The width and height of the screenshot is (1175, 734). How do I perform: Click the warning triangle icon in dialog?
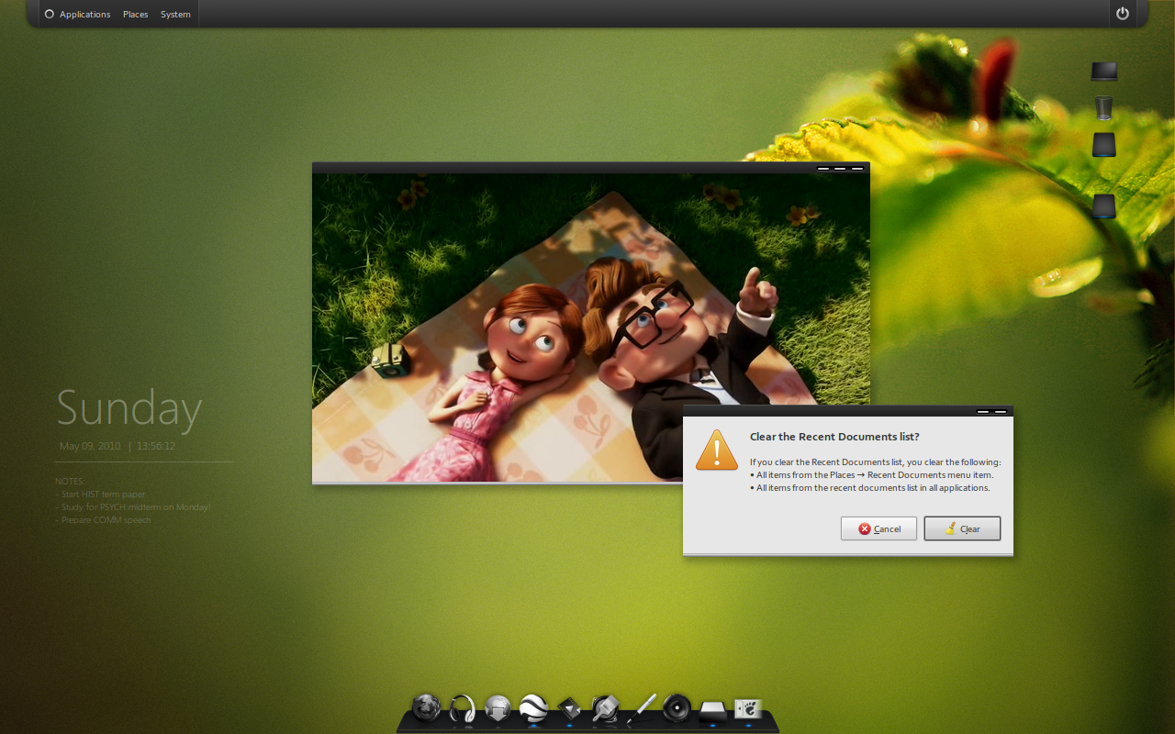(717, 450)
